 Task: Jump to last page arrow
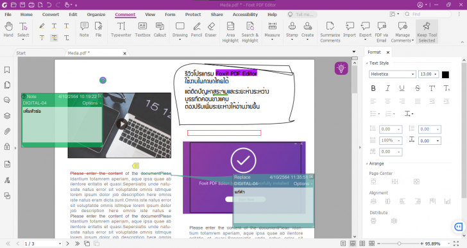click(77, 244)
